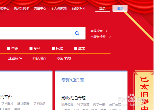Open the 统计数据 link
Screen dimensions: 154x110
[x=23, y=103]
